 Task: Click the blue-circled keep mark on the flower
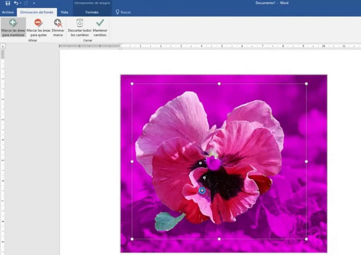tap(202, 190)
